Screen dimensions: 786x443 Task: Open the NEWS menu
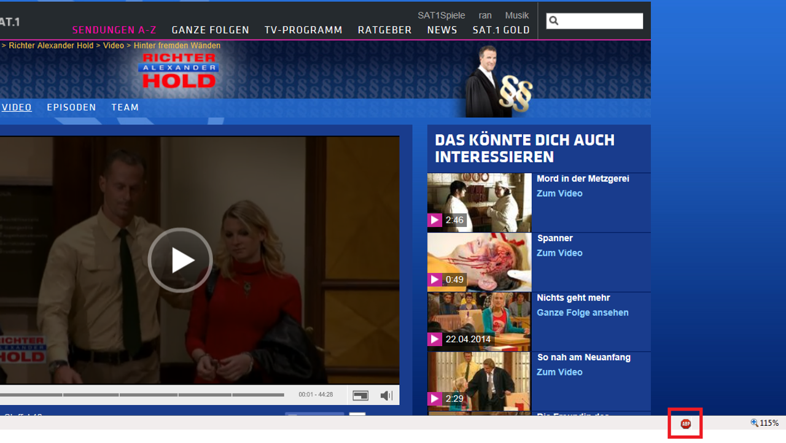point(442,30)
